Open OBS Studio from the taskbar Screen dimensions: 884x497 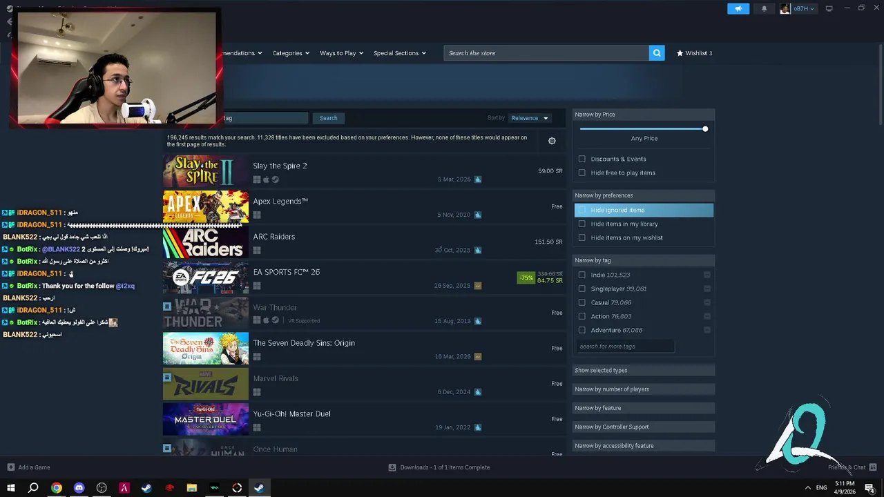tap(102, 488)
